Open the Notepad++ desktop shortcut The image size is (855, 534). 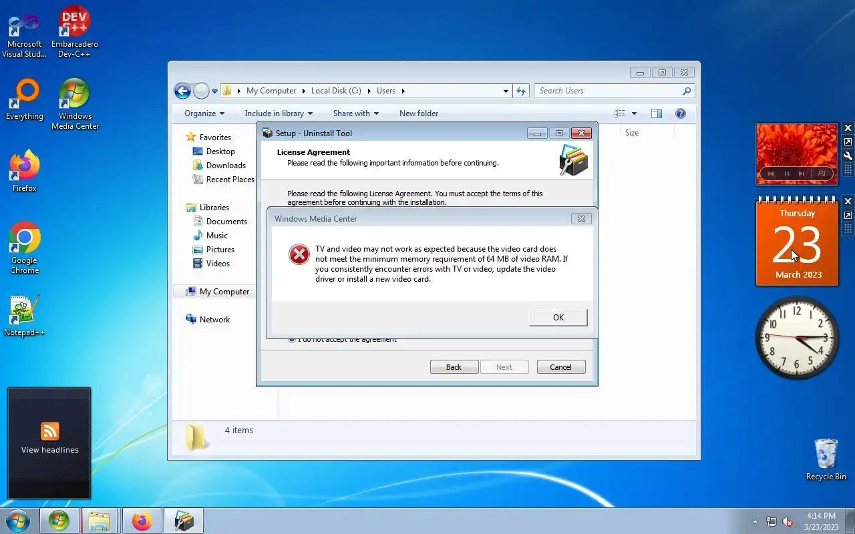pos(25,316)
